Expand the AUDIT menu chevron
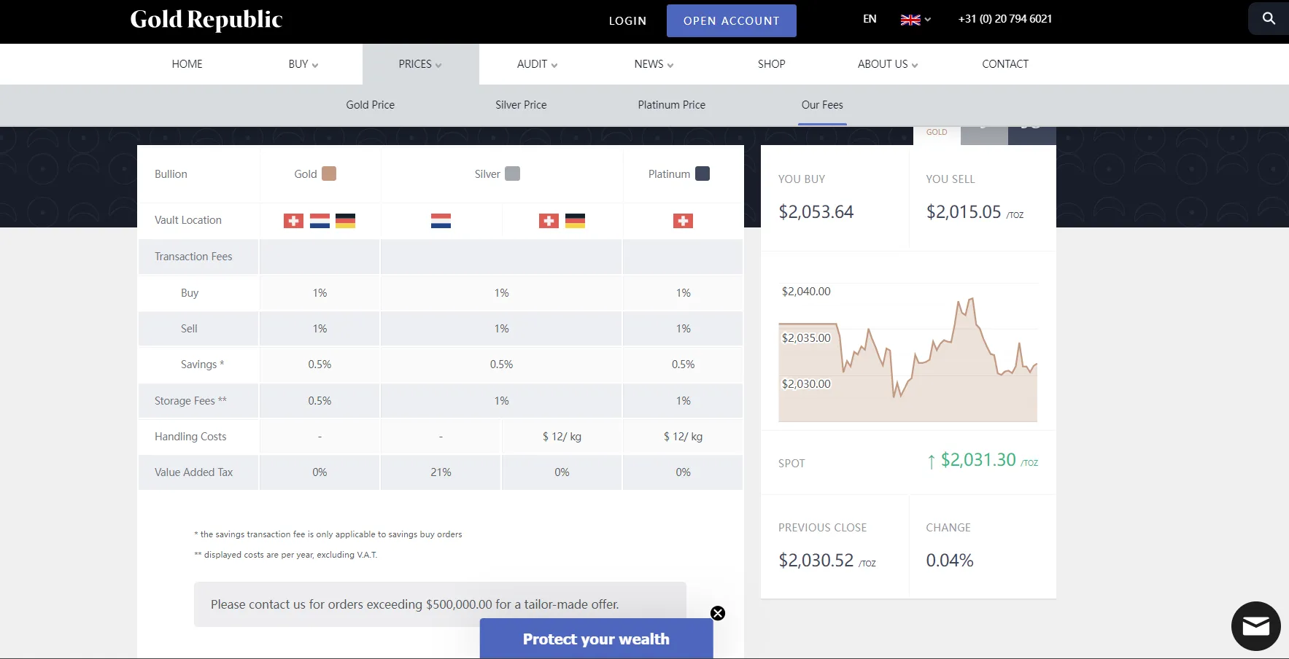The height and width of the screenshot is (659, 1289). (554, 65)
